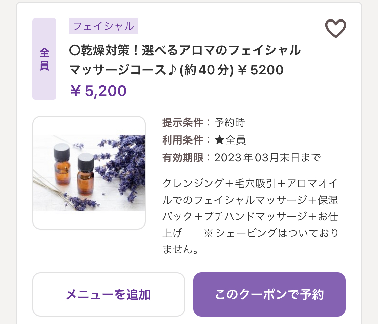
Task: Click the ※シェービング note text
Action: [271, 233]
